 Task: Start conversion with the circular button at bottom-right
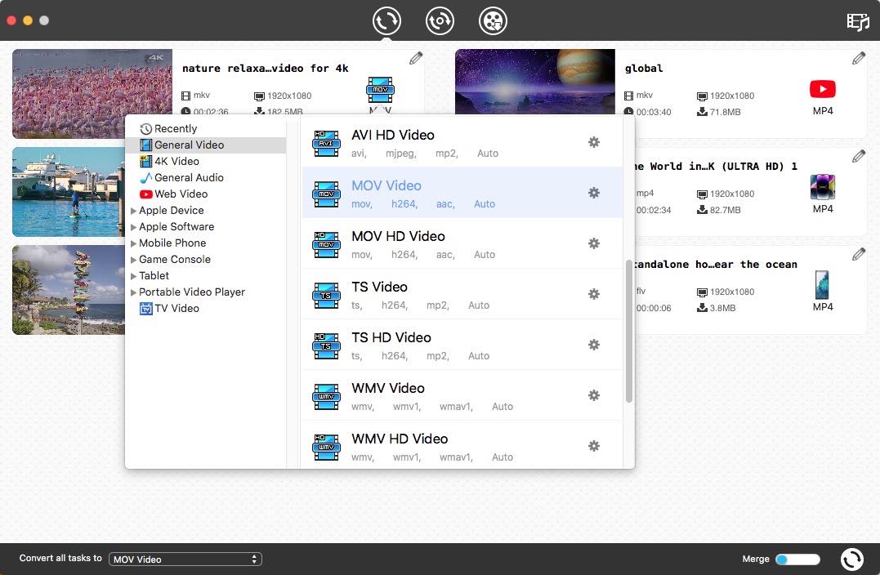(x=852, y=559)
